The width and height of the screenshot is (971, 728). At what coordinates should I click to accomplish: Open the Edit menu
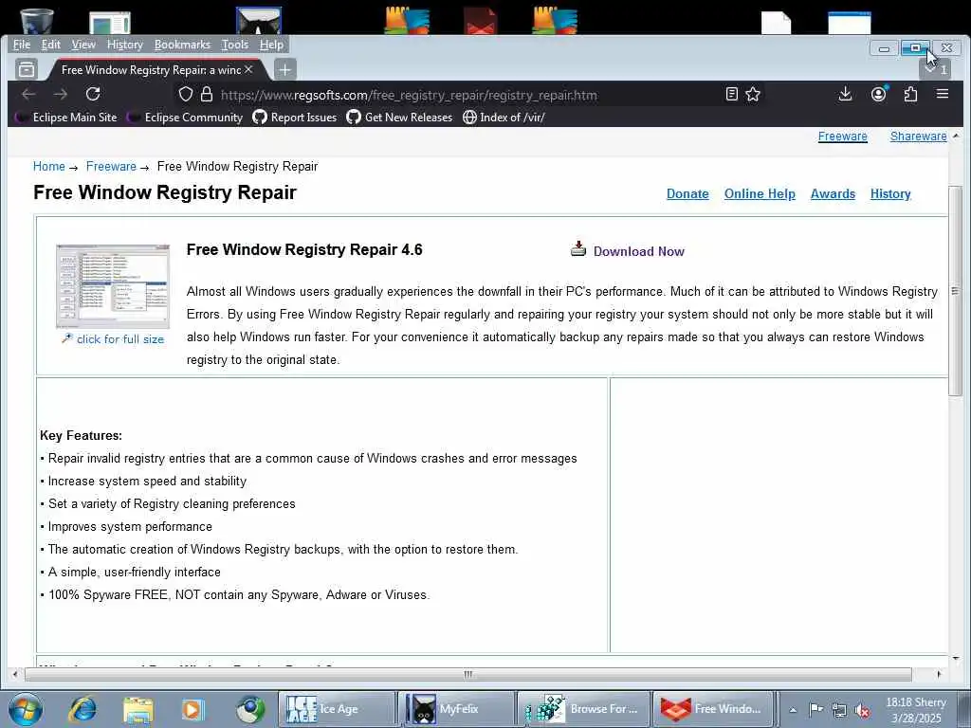click(x=51, y=45)
